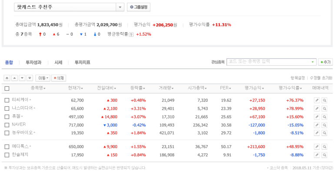View 휴젤 details with magnifier icon

pyautogui.click(x=324, y=117)
